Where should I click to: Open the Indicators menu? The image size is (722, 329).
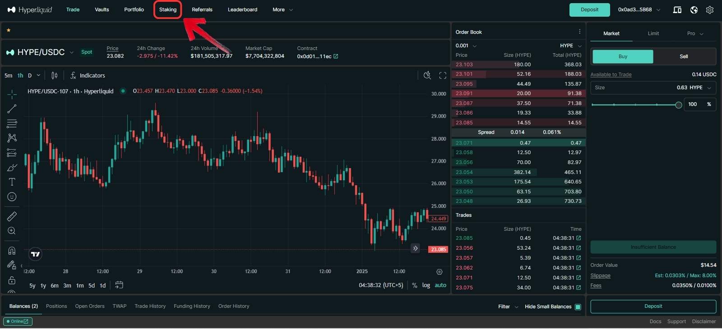88,75
